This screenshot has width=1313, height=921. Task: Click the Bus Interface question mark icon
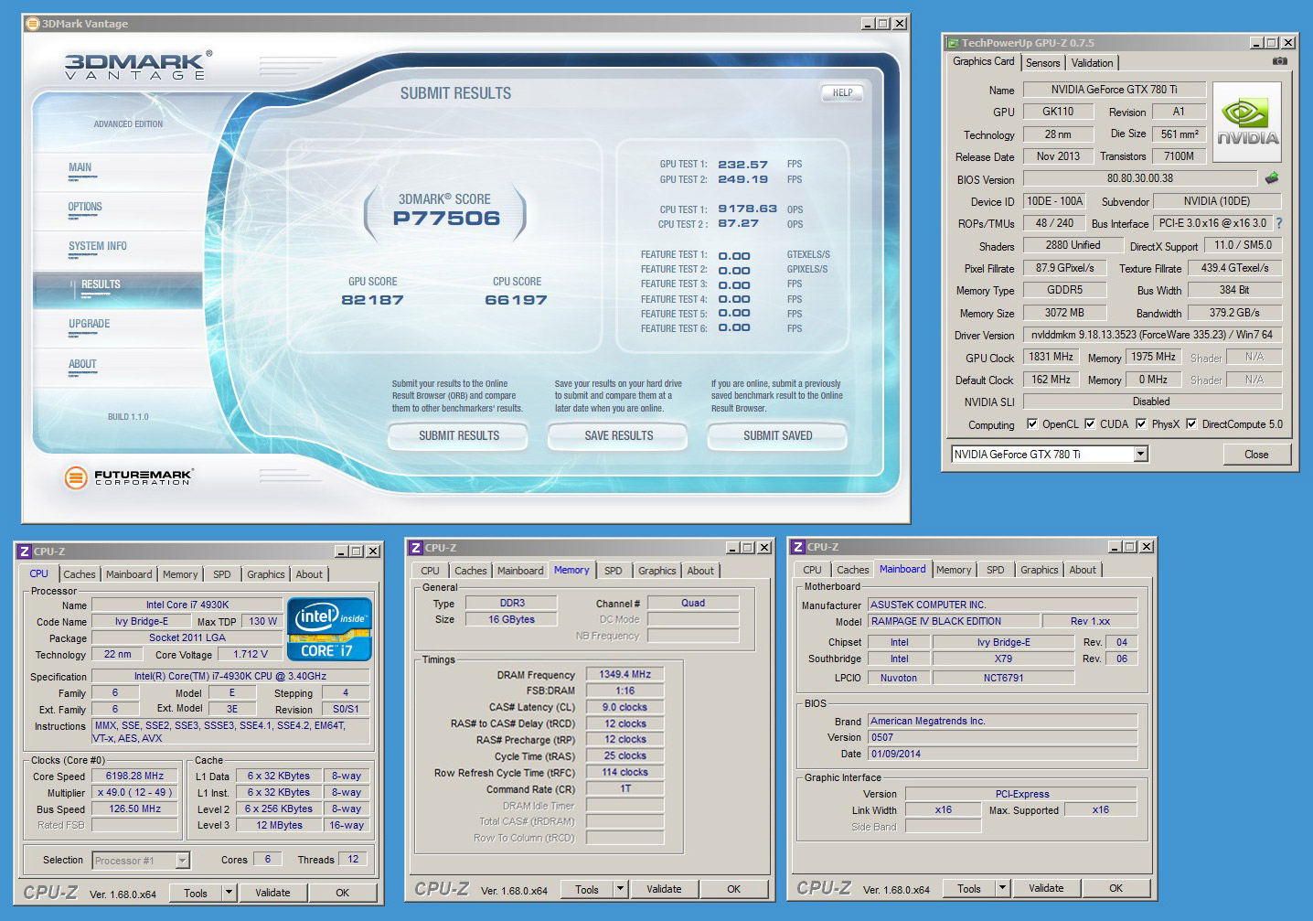point(1278,223)
